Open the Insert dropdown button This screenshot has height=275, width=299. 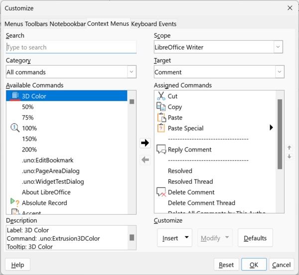[175, 238]
